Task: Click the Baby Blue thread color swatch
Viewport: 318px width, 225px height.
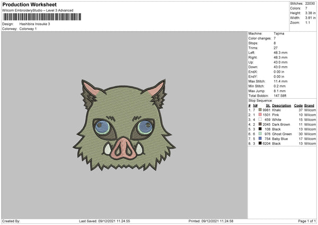Action: [x=260, y=139]
